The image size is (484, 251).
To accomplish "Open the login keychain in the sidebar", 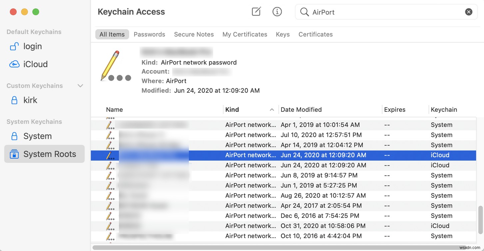I will tap(15, 46).
